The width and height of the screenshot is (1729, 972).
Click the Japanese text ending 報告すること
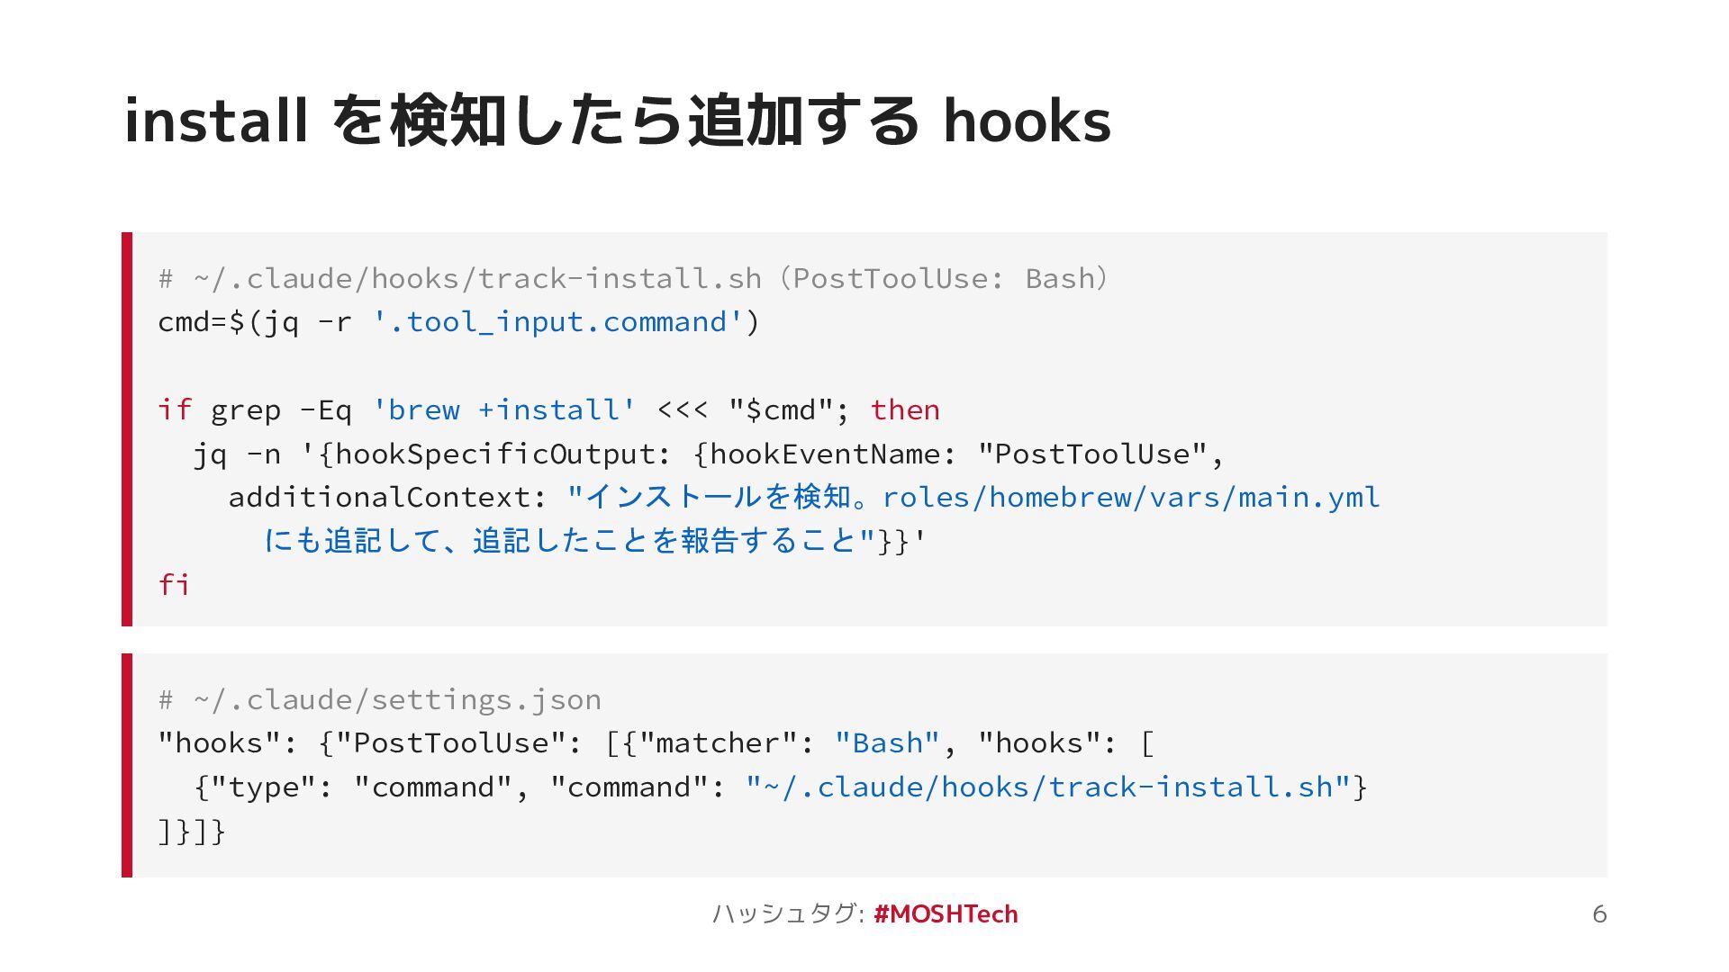[x=561, y=540]
